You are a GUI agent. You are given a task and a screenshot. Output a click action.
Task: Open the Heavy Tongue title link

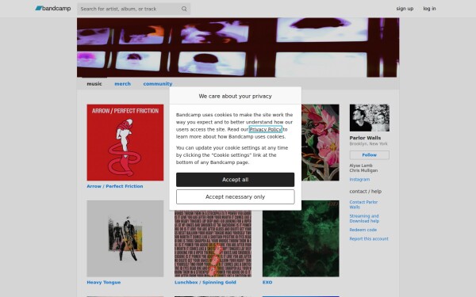(x=103, y=282)
